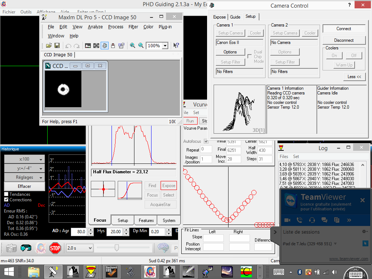The height and width of the screenshot is (279, 372).
Task: Click the PHD Stop guiding icon
Action: 55,248
